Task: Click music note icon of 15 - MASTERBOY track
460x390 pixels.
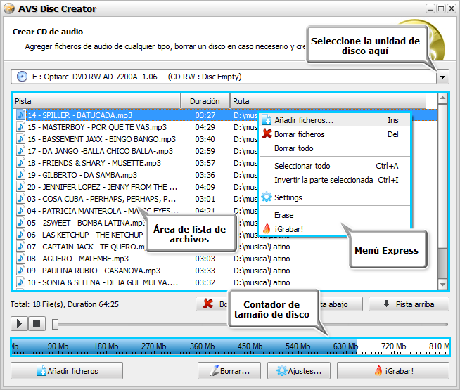Action: tap(20, 127)
